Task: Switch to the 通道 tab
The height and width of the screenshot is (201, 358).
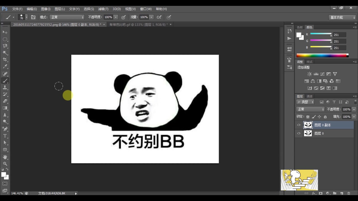Action: 309,96
